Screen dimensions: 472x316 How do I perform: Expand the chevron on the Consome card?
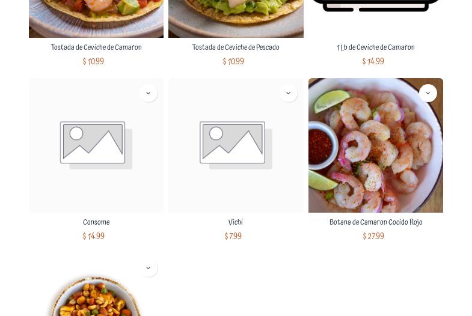coord(149,93)
